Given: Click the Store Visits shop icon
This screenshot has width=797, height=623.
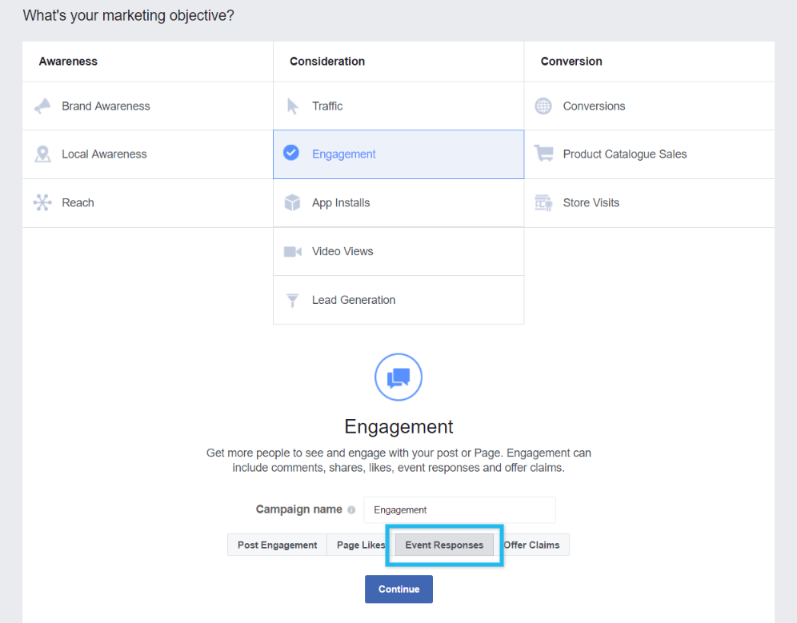Looking at the screenshot, I should pyautogui.click(x=543, y=203).
